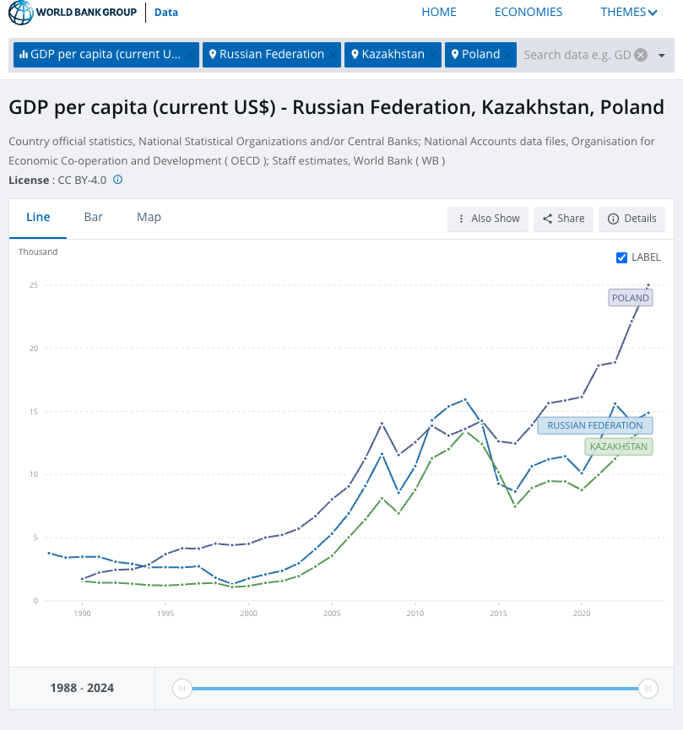This screenshot has width=683, height=730.
Task: Click the license info icon beside CC BY-4.0
Action: pos(118,180)
